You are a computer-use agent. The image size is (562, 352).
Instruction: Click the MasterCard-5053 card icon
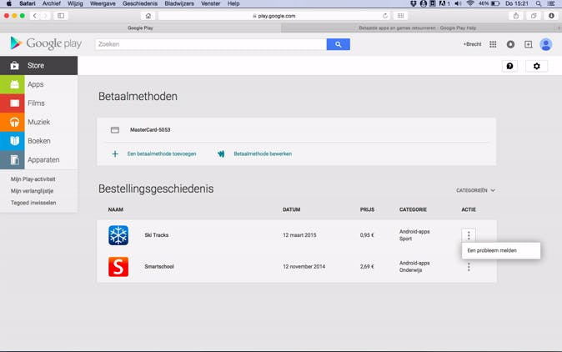point(115,130)
